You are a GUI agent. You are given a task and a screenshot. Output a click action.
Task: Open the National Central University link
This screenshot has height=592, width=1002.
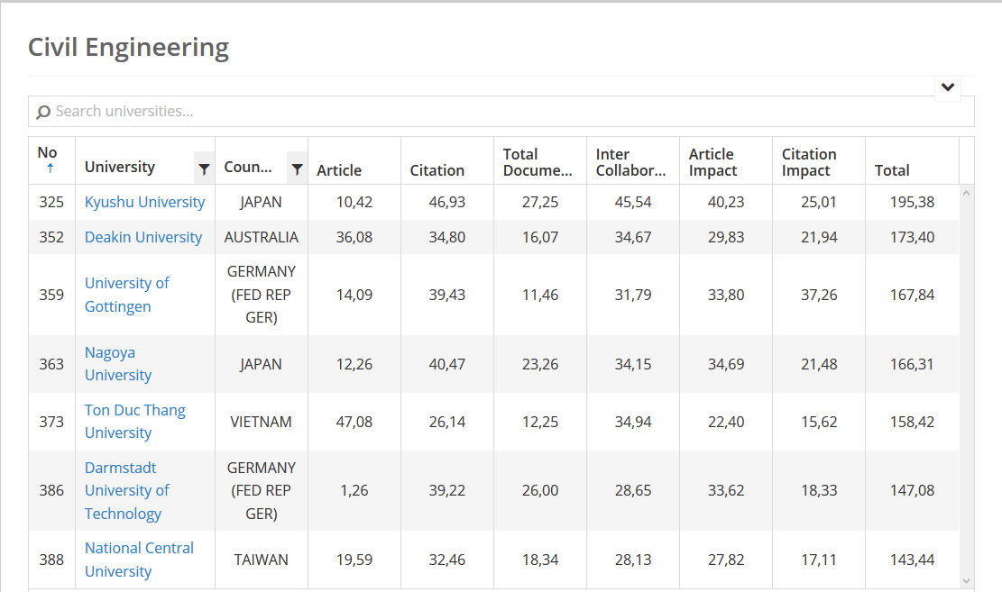tap(139, 560)
